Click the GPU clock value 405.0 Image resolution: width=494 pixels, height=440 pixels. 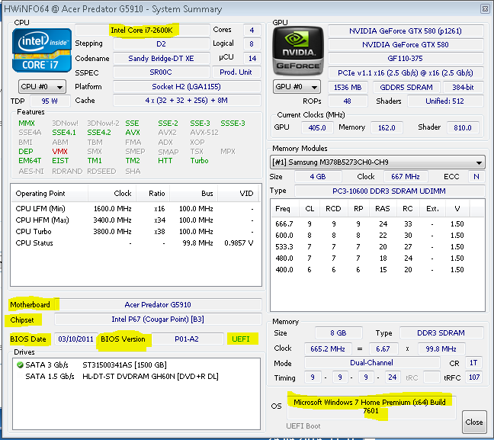pyautogui.click(x=317, y=127)
